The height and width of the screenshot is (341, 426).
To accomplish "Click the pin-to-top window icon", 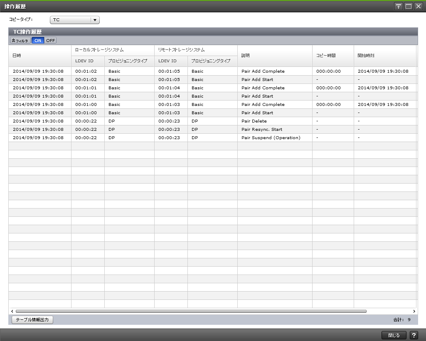I will [x=398, y=6].
